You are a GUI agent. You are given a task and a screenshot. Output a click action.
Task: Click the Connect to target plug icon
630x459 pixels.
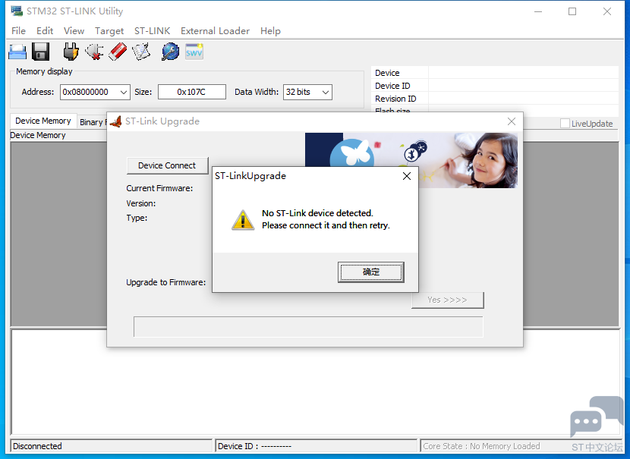(71, 52)
